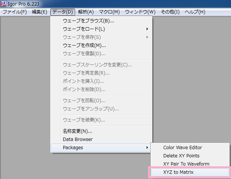Click the ウェーブを回転(O)... entry
Image resolution: width=231 pixels, height=179 pixels.
coord(101,101)
